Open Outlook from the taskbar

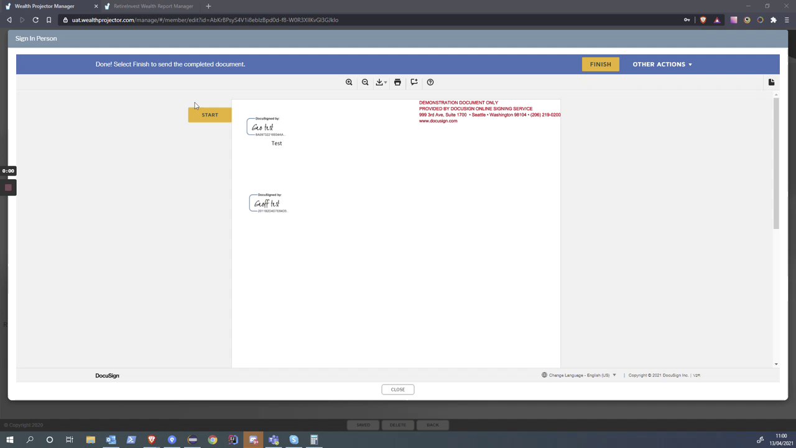tap(111, 440)
